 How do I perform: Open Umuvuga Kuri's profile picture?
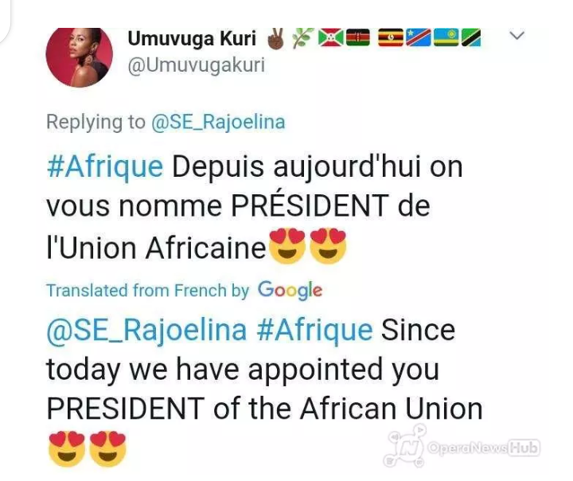pos(79,57)
